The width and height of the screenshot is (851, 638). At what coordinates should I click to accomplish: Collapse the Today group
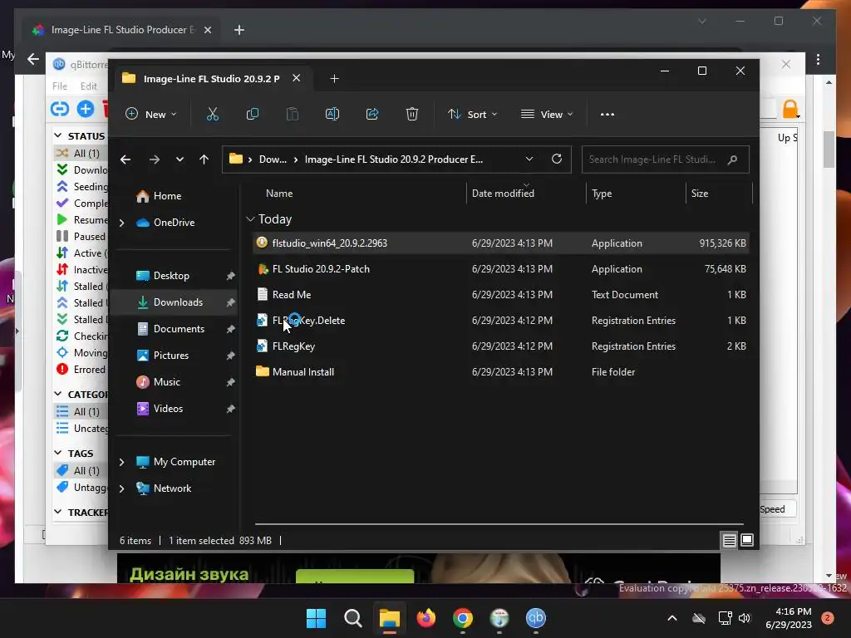click(250, 219)
